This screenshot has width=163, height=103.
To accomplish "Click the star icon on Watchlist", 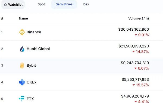I will click(5, 4).
